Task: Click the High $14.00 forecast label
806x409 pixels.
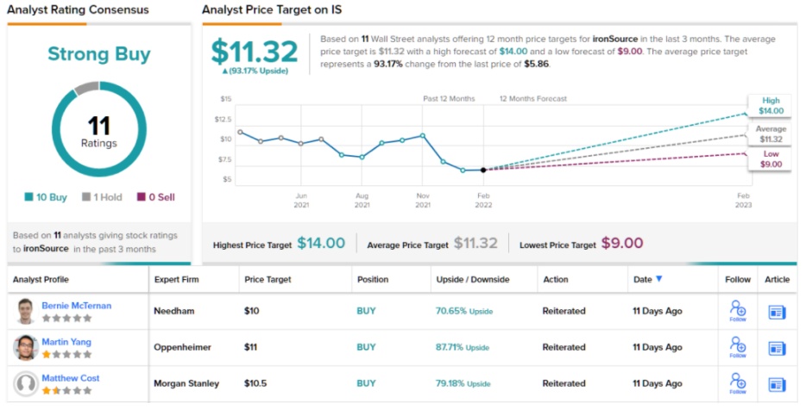Action: (x=771, y=106)
